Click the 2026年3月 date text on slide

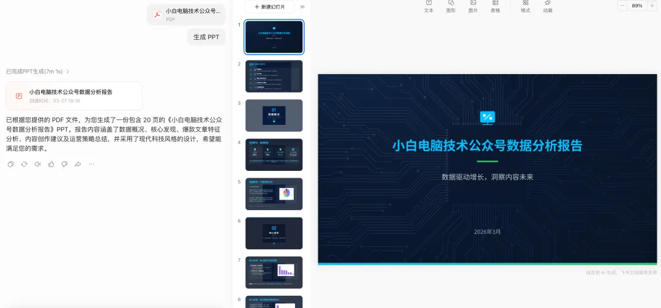click(x=487, y=231)
